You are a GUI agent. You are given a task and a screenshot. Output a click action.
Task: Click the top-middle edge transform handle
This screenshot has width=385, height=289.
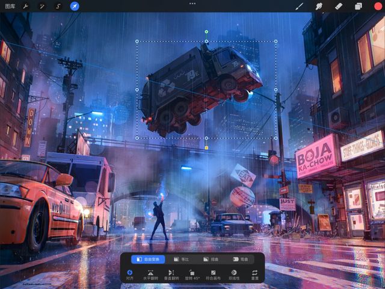pos(206,42)
